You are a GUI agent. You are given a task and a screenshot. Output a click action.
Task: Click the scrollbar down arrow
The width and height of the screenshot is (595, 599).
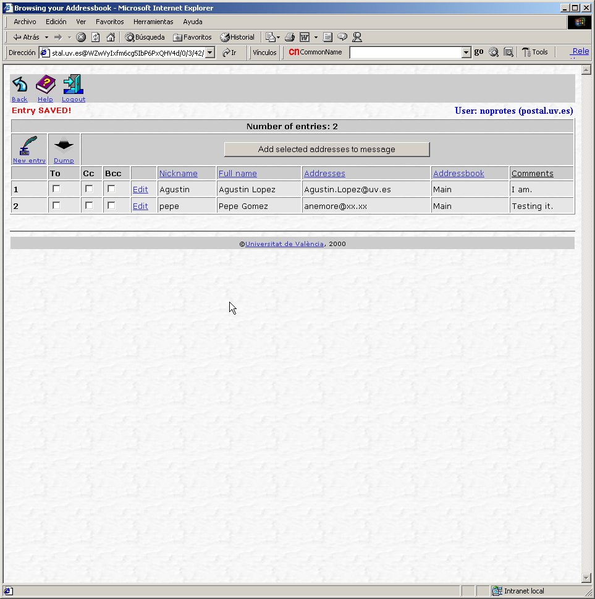click(586, 577)
